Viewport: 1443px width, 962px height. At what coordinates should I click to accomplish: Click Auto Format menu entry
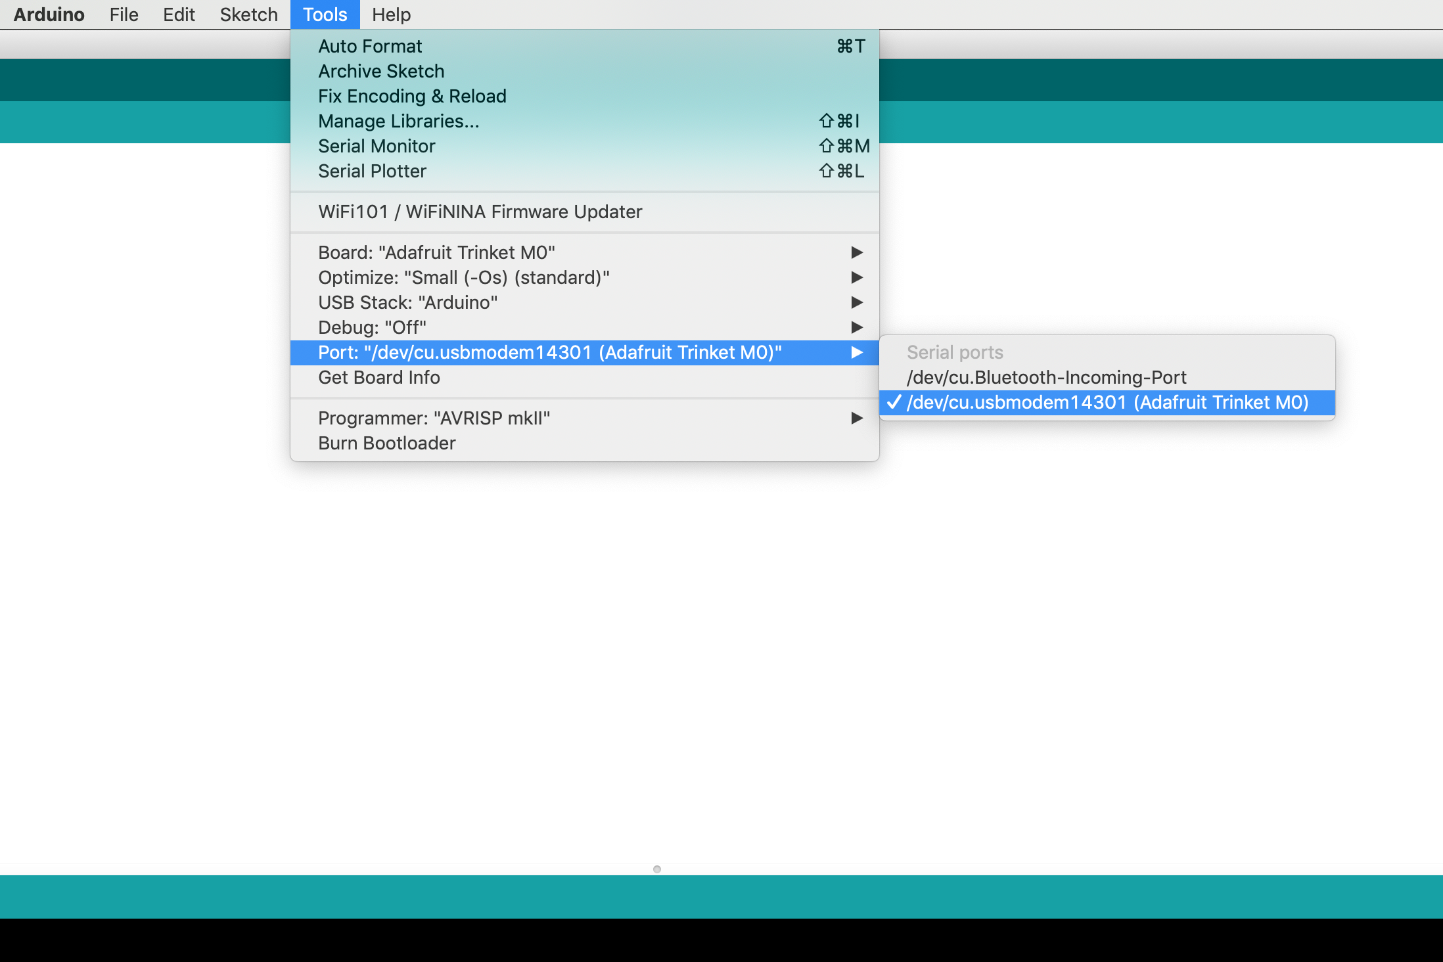[x=370, y=46]
